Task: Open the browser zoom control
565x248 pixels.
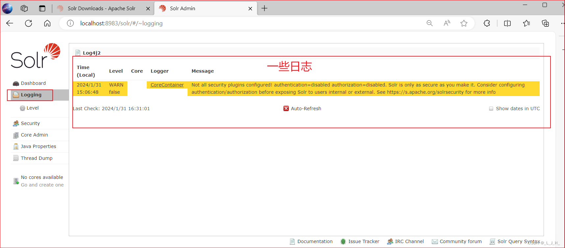Action: click(x=429, y=23)
